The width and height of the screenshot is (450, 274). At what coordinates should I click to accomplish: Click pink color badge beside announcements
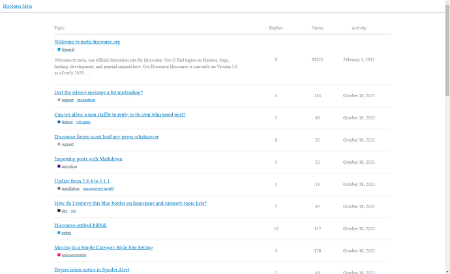click(x=59, y=255)
